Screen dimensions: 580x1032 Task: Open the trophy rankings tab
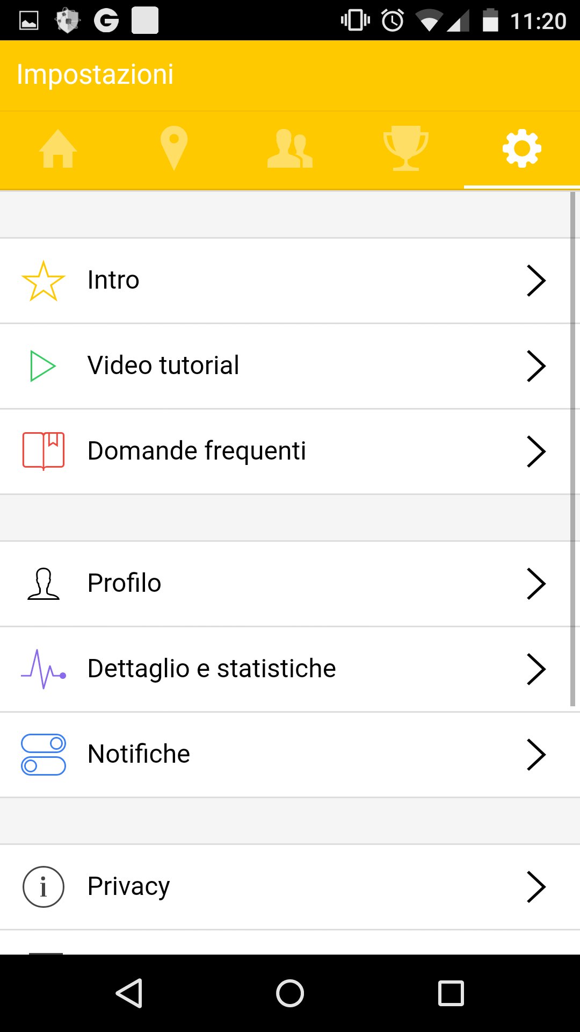[406, 148]
